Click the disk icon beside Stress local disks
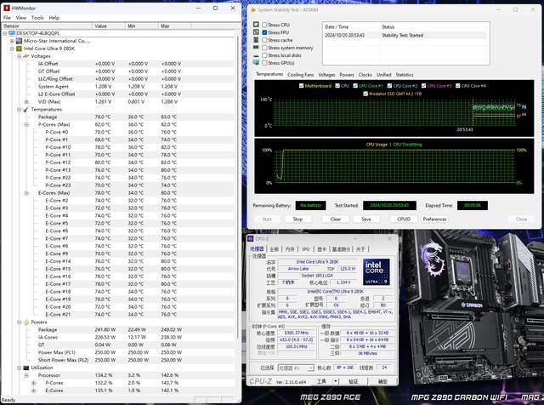544x405 pixels. (256, 55)
